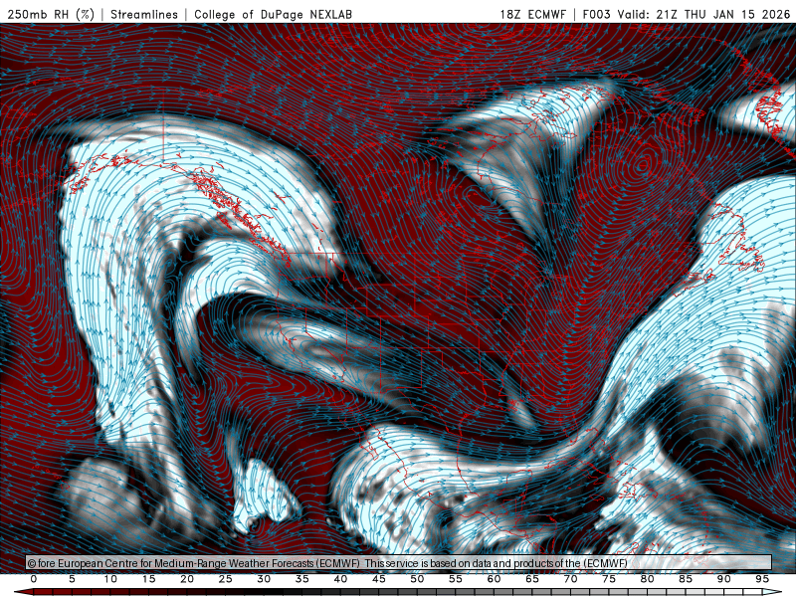Click the "70" value on color scale
Image resolution: width=796 pixels, height=597 pixels.
coord(570,579)
